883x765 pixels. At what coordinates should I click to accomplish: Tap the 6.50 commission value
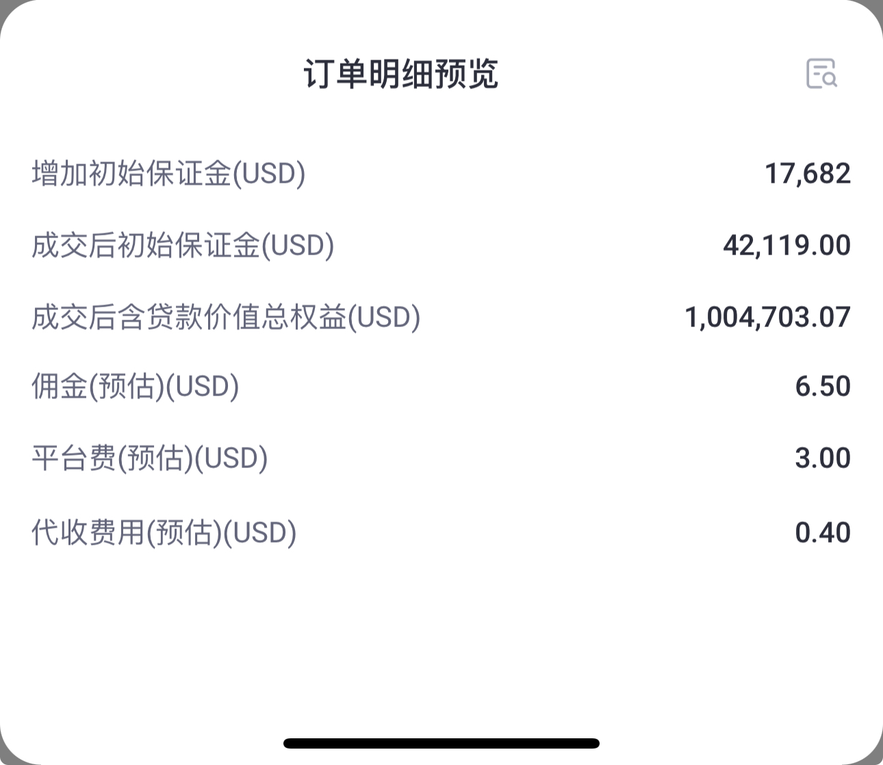point(823,387)
